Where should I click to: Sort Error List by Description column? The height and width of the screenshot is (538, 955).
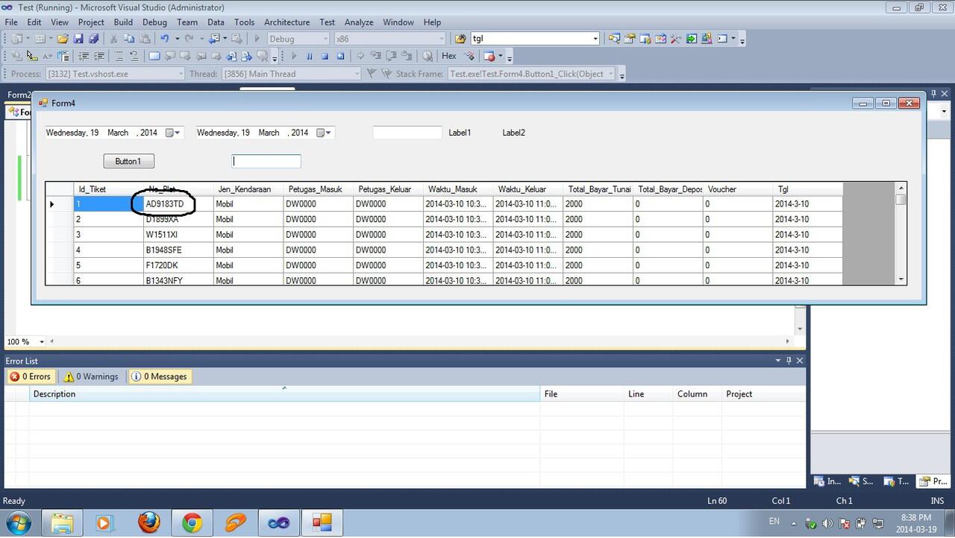coord(284,394)
